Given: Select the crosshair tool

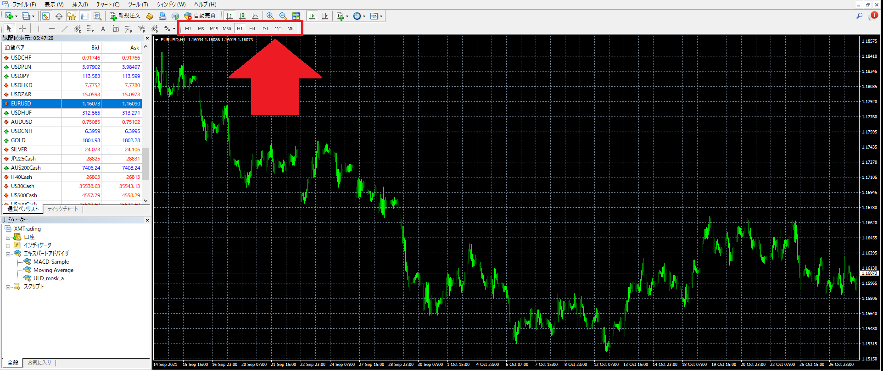Looking at the screenshot, I should (22, 28).
